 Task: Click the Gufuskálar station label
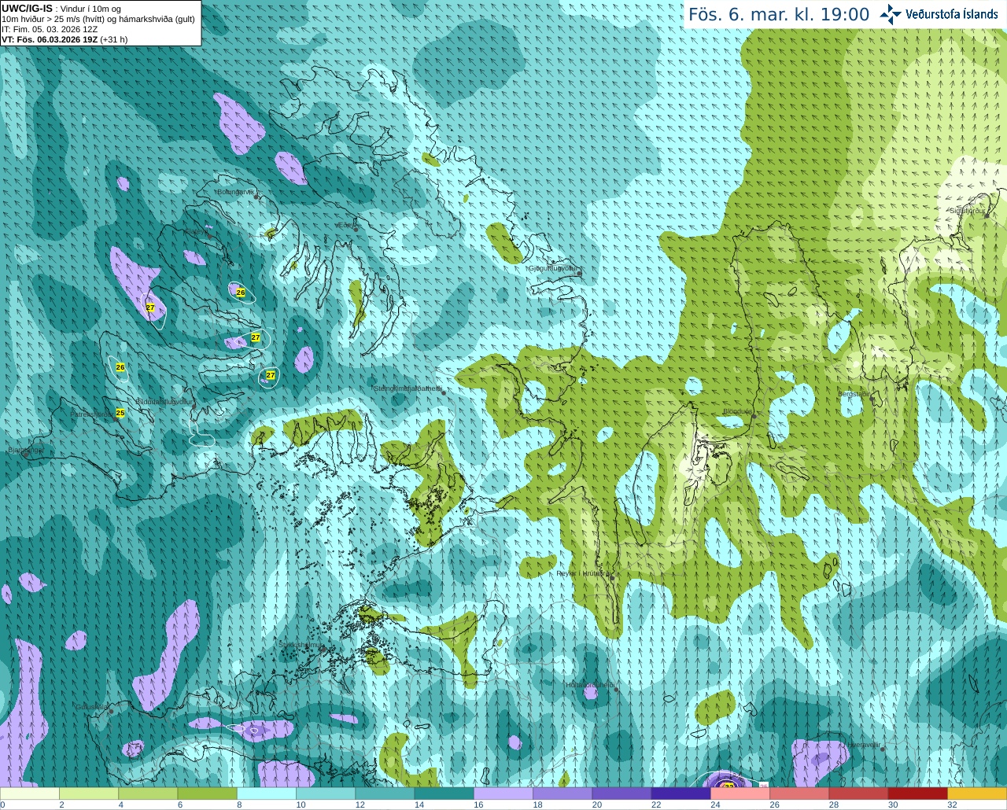(x=92, y=707)
